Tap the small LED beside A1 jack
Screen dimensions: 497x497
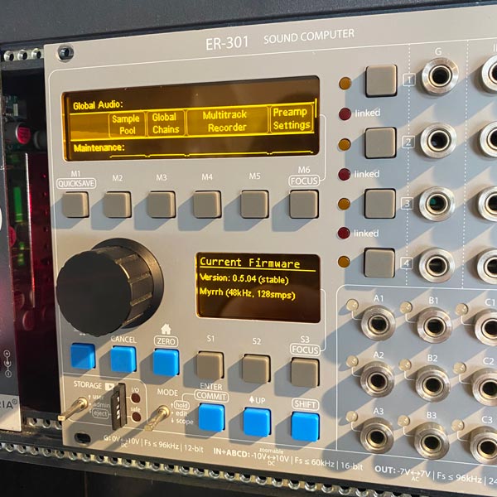point(352,305)
